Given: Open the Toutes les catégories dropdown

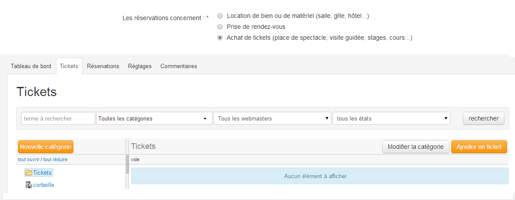Looking at the screenshot, I should click(154, 118).
